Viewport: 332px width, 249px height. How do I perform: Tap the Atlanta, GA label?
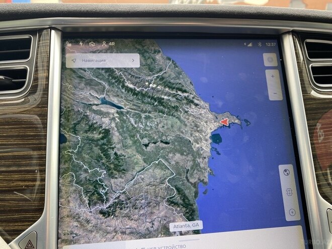coord(186,226)
